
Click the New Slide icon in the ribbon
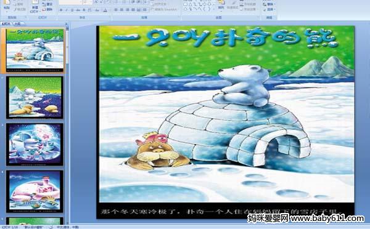coord(35,6)
